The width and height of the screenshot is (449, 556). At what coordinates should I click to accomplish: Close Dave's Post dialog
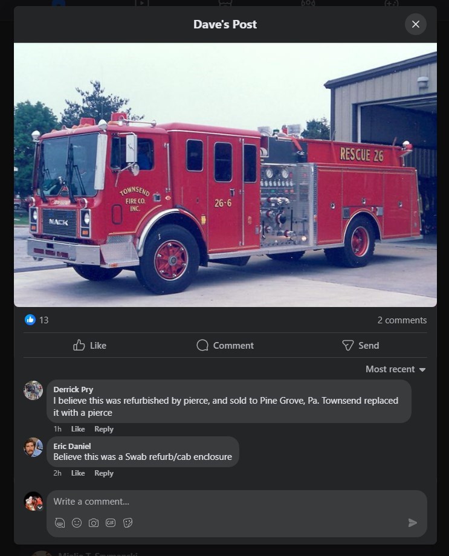click(415, 24)
